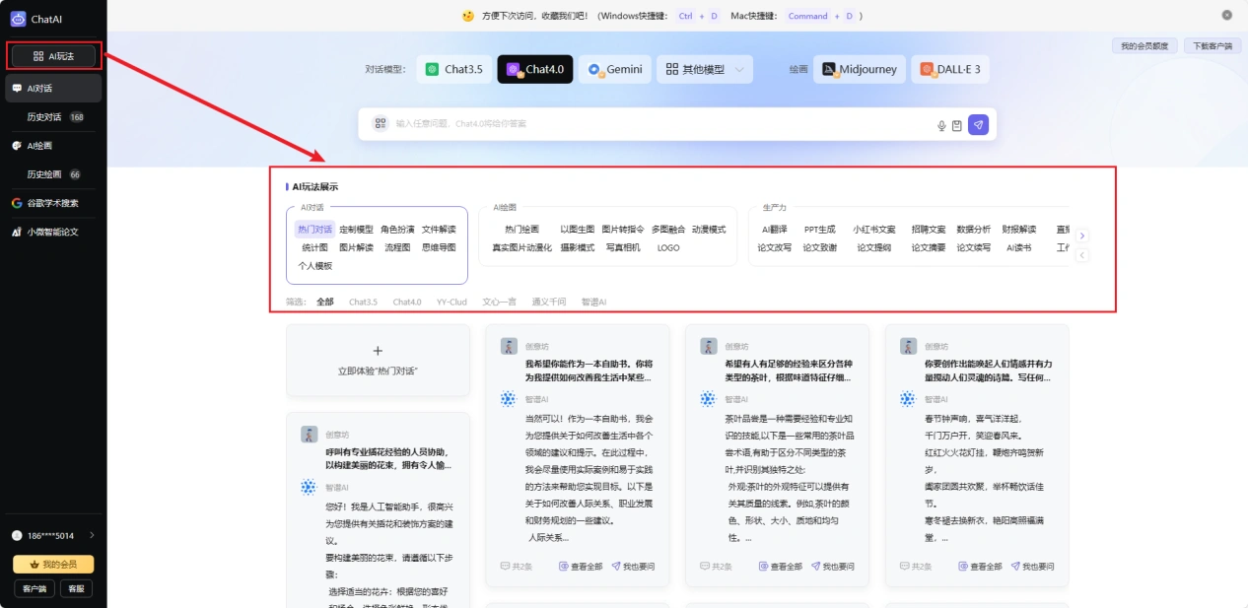
Task: Click the 下载客户端 button
Action: 1212,46
